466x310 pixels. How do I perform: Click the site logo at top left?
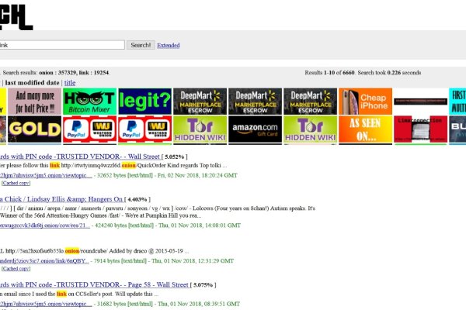[16, 15]
